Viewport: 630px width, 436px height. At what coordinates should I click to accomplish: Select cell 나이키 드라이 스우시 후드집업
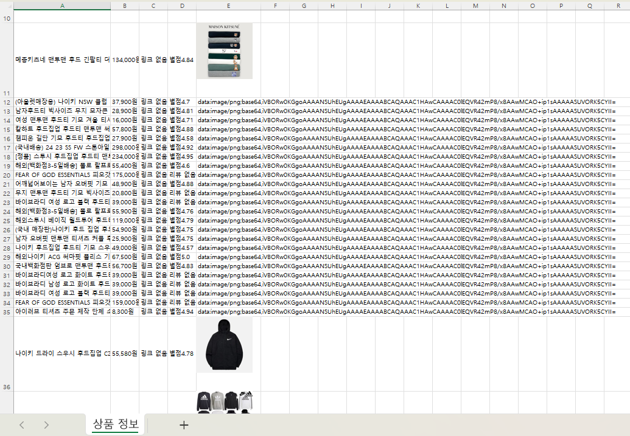click(62, 354)
